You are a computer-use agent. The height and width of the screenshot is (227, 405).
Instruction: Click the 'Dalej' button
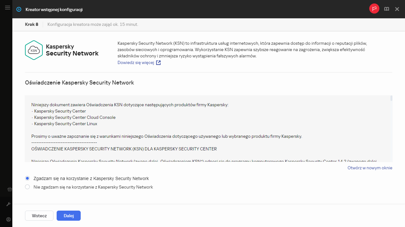point(68,216)
